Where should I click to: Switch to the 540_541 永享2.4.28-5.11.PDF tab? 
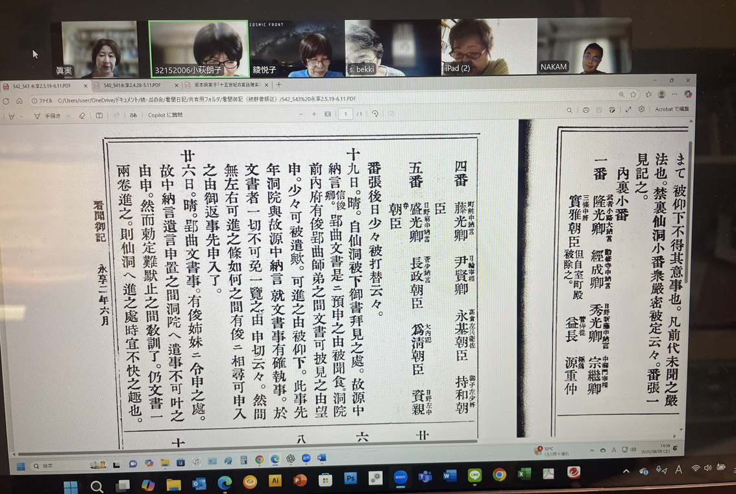click(x=132, y=86)
